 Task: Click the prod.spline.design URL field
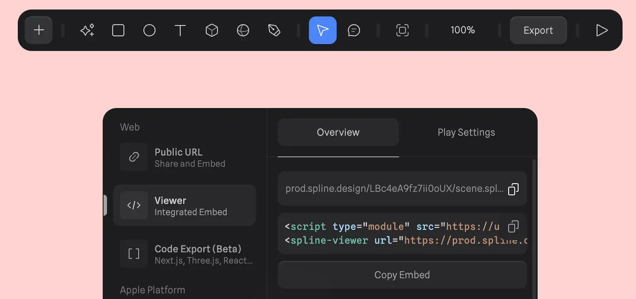point(402,188)
